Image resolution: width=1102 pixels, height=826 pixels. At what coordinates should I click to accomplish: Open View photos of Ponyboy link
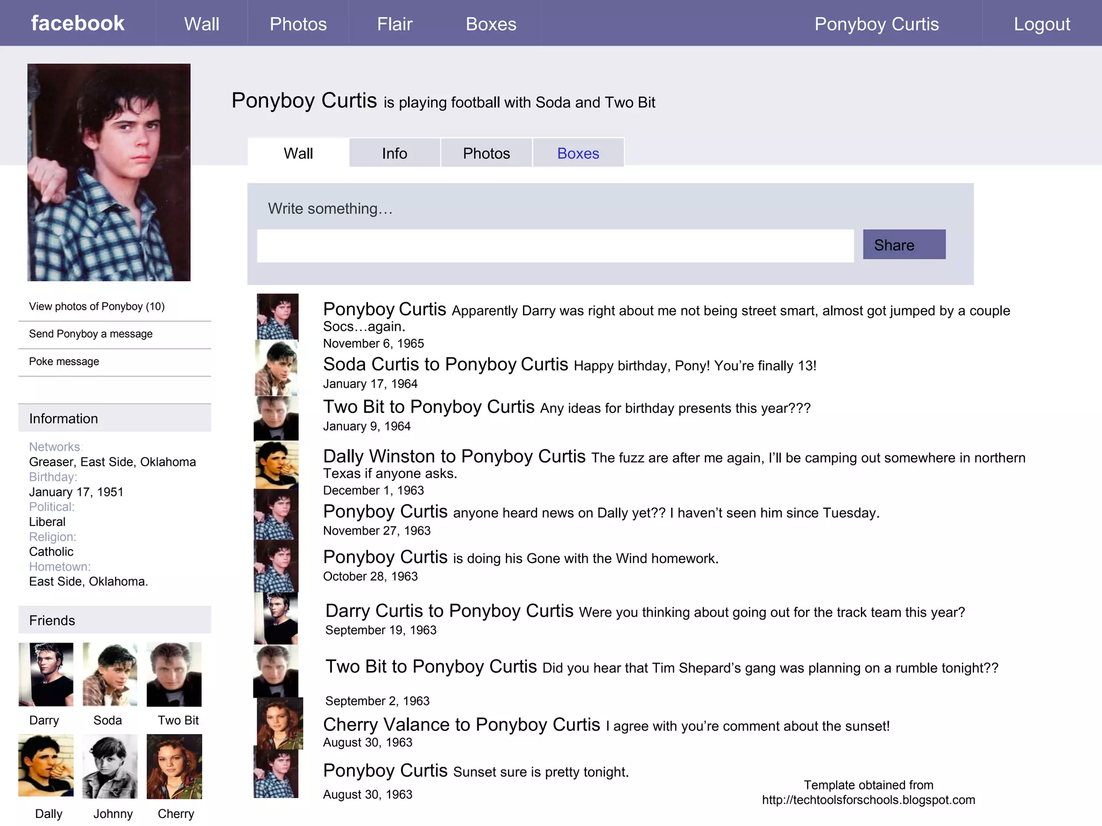click(97, 307)
